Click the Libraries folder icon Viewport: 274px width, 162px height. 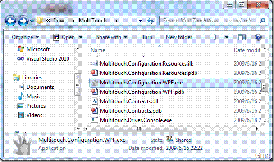16,78
